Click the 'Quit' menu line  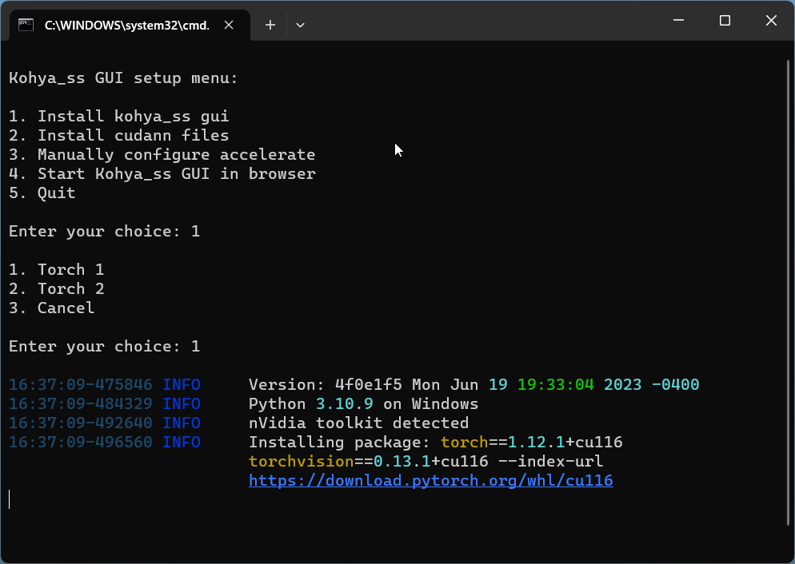[42, 193]
